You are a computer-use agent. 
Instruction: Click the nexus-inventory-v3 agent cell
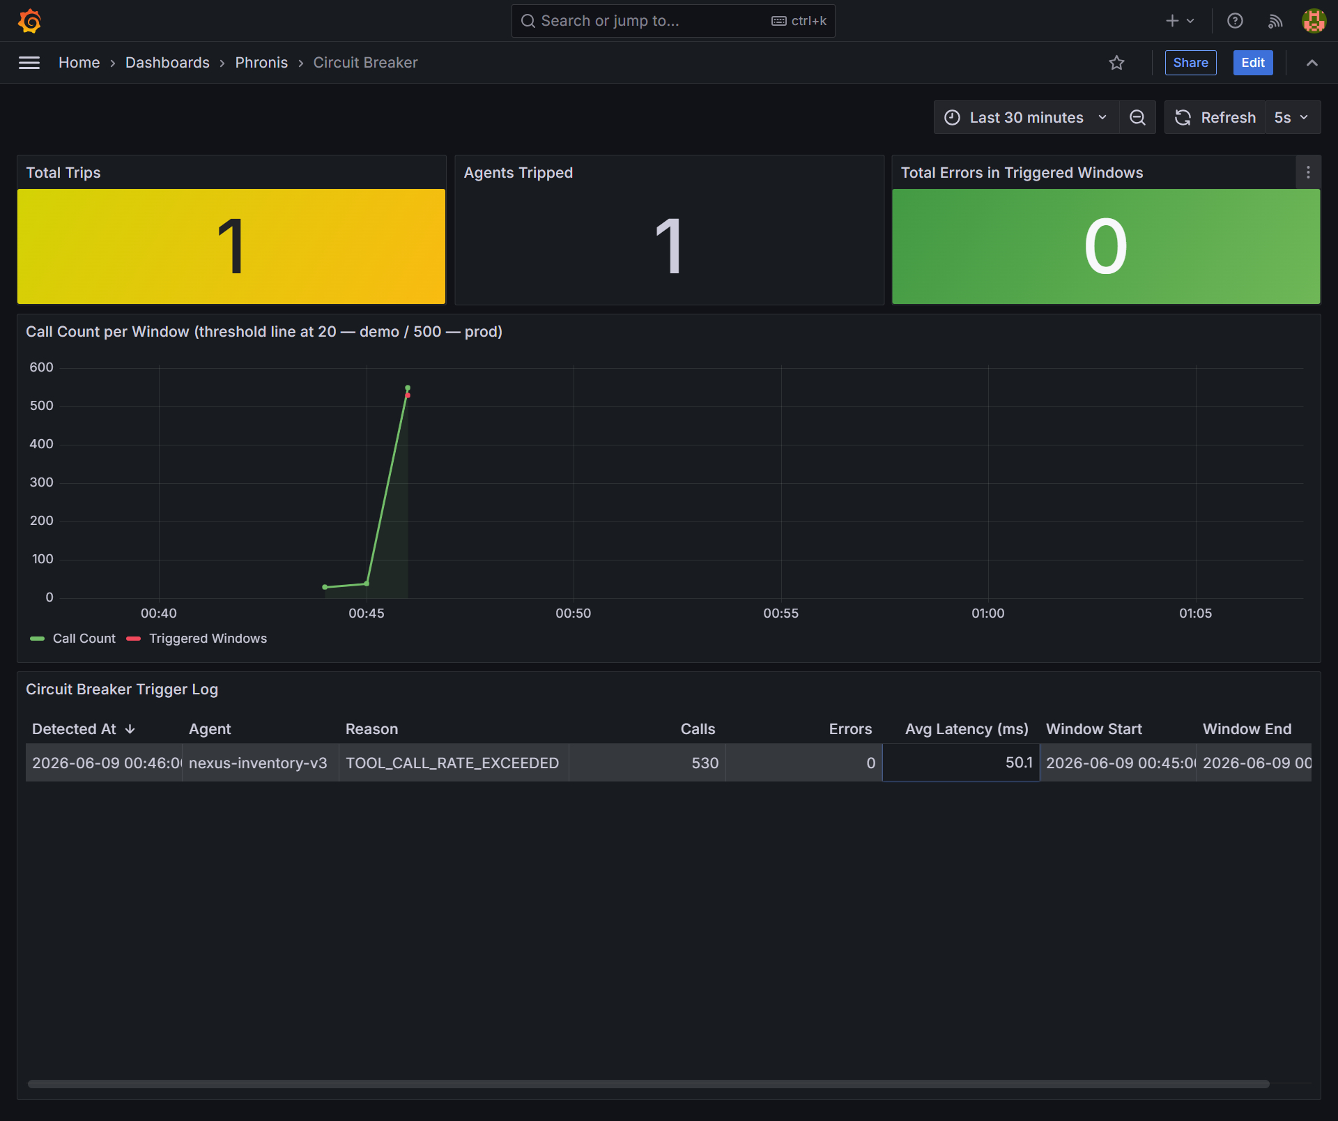(261, 763)
